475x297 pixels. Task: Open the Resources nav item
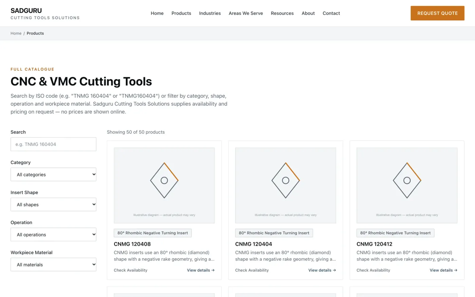click(282, 13)
